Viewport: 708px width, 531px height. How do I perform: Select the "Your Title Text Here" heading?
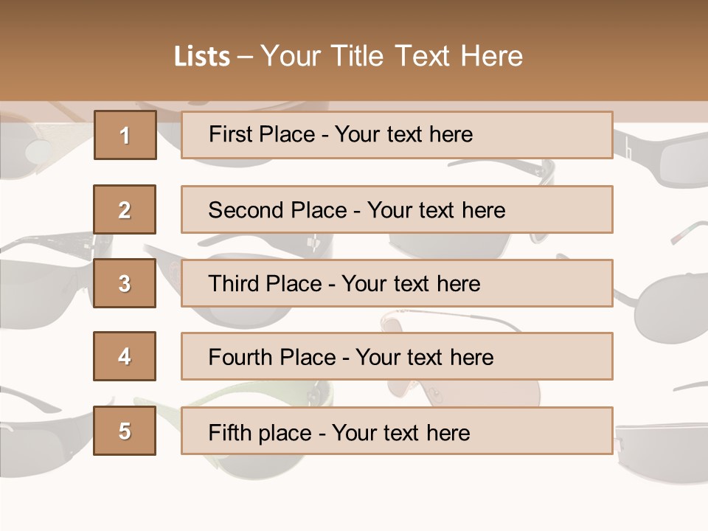point(392,56)
